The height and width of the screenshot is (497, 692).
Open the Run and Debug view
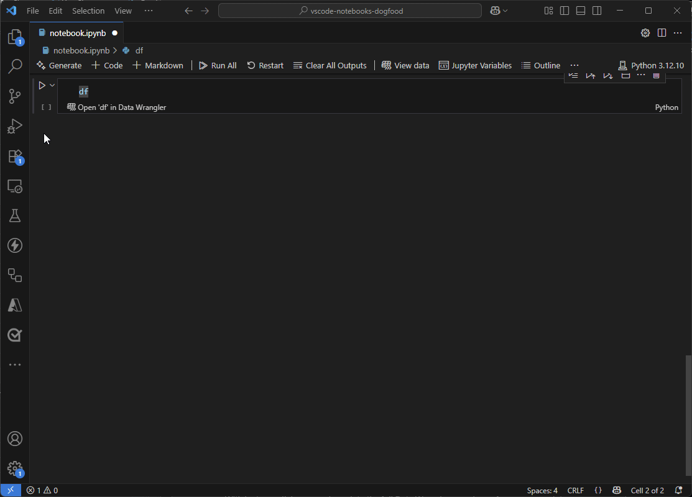(15, 126)
